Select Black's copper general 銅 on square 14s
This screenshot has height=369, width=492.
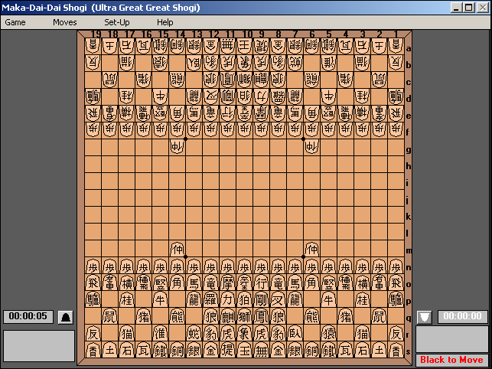(178, 351)
